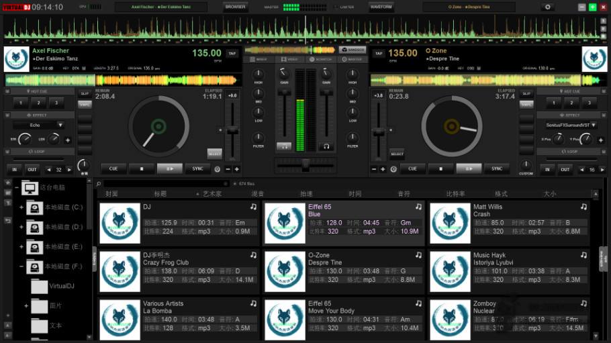Expand the 图片 folder node
Image resolution: width=611 pixels, height=343 pixels.
[x=26, y=306]
